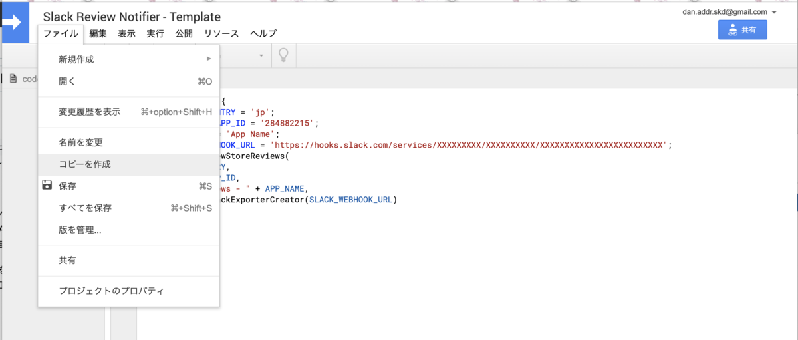798x340 pixels.
Task: Select 変更履歴を表示 menu entry
Action: pos(129,112)
